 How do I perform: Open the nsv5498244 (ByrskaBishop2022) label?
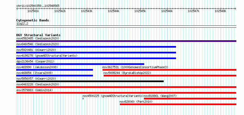(127, 73)
